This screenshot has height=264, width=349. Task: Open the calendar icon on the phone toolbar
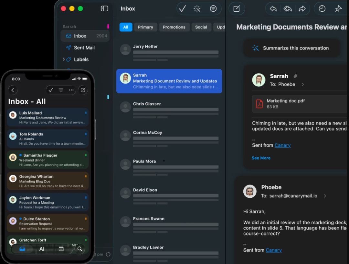coord(61,249)
